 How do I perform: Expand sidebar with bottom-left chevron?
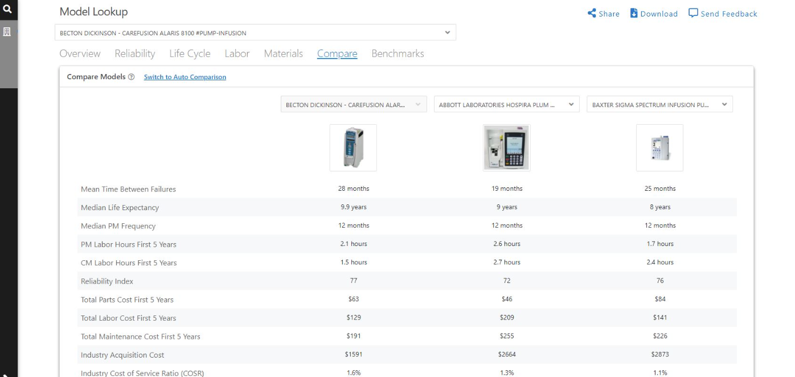[x=6, y=374]
